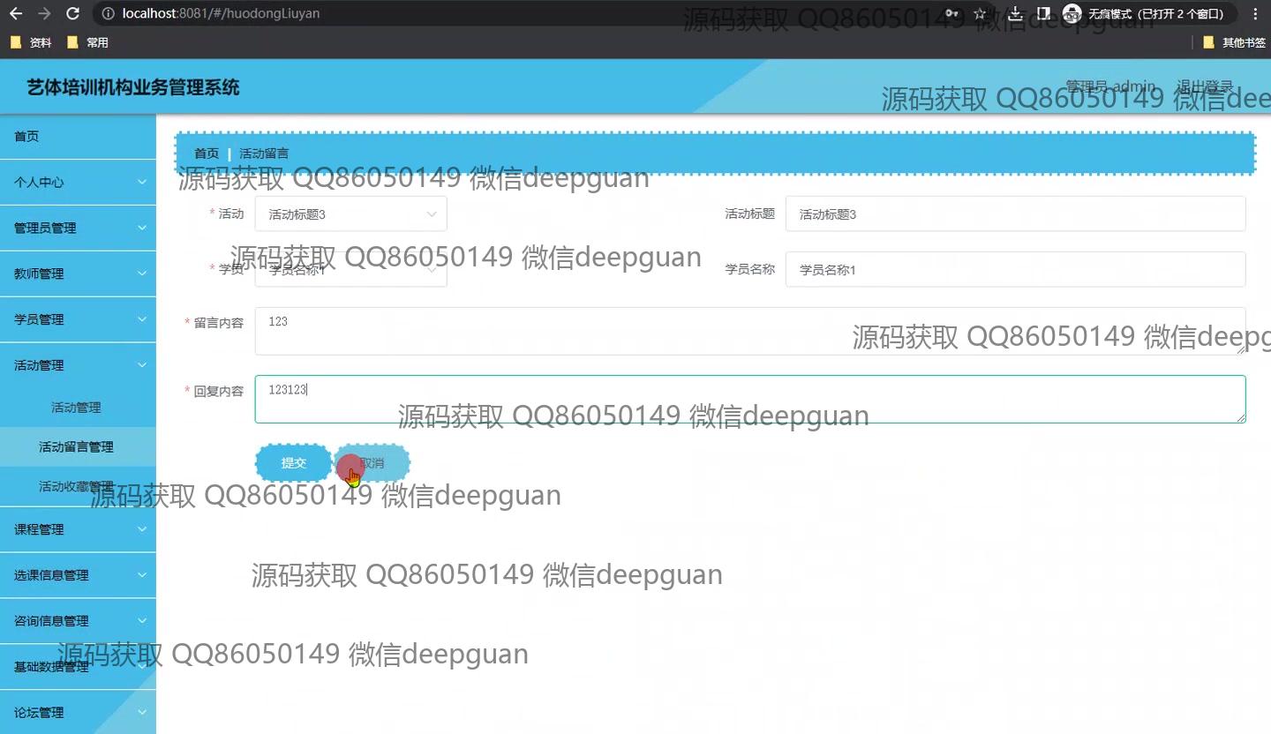This screenshot has width=1271, height=734.
Task: Open the browser downloads icon
Action: 1015,13
